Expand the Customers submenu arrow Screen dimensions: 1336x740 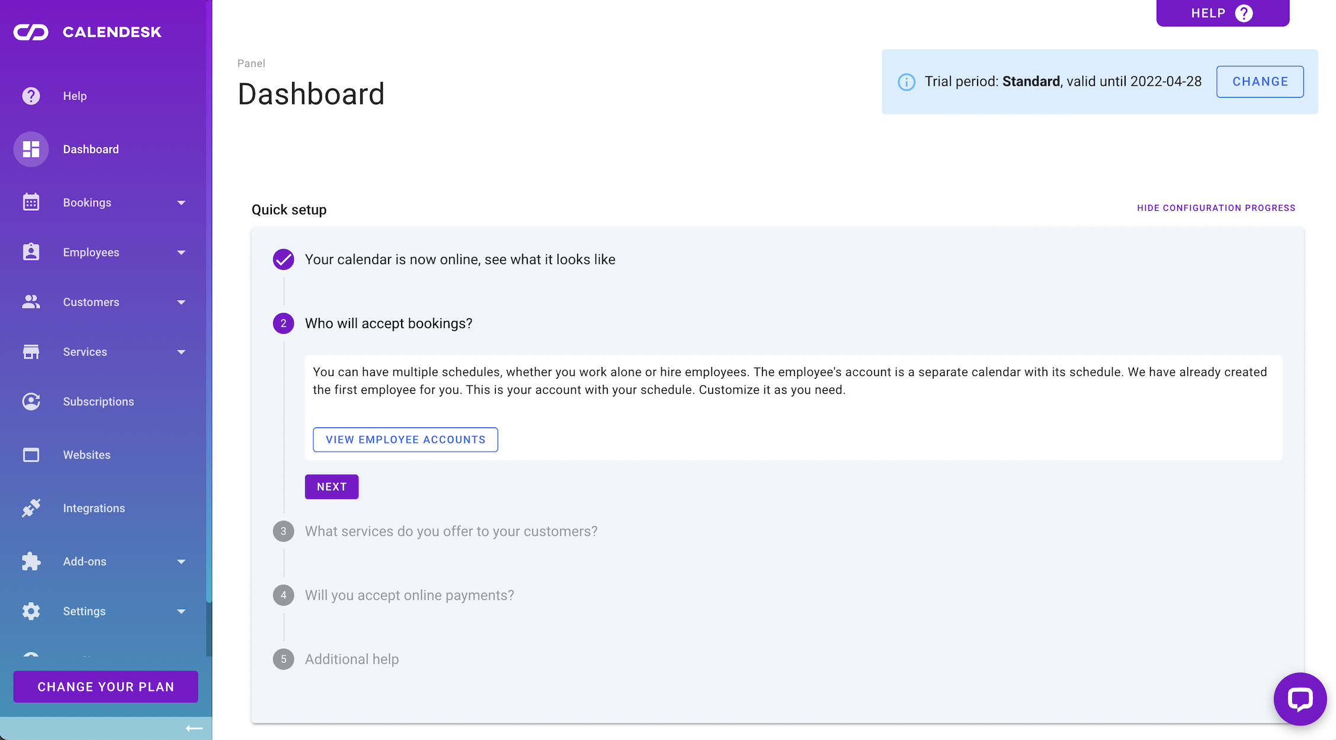[x=181, y=303]
